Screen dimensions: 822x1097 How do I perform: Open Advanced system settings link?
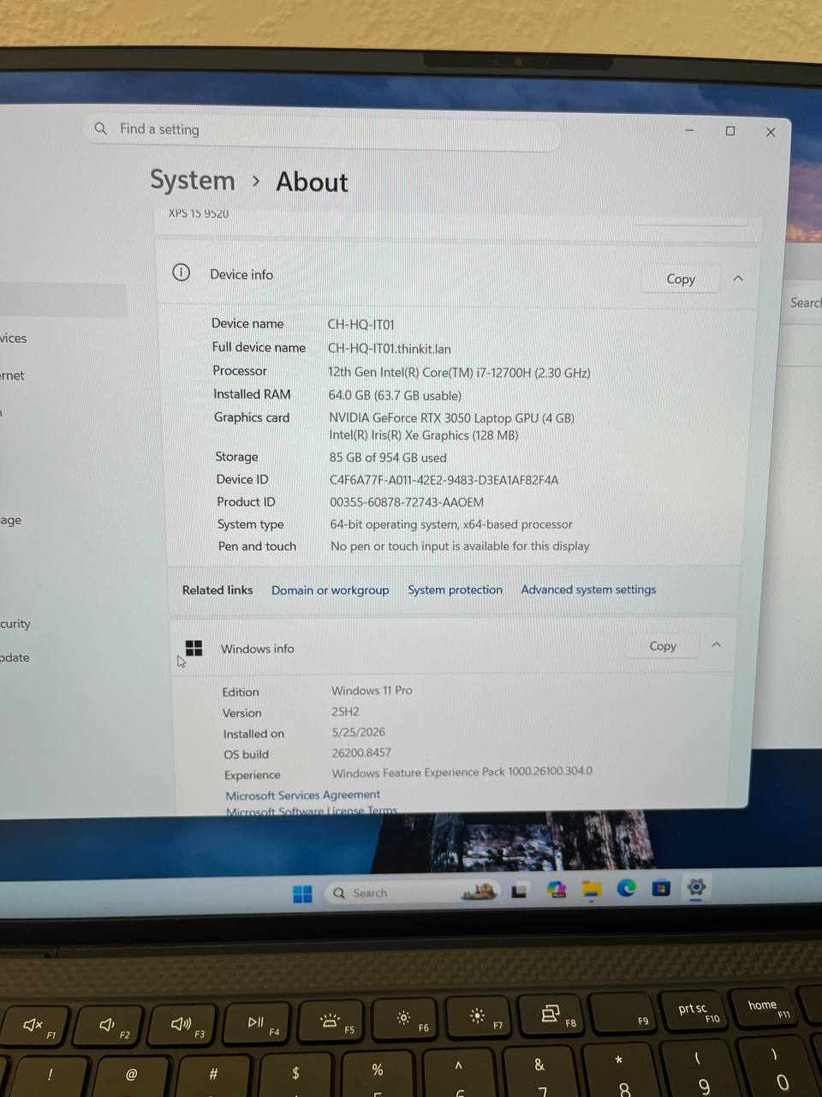click(x=589, y=589)
